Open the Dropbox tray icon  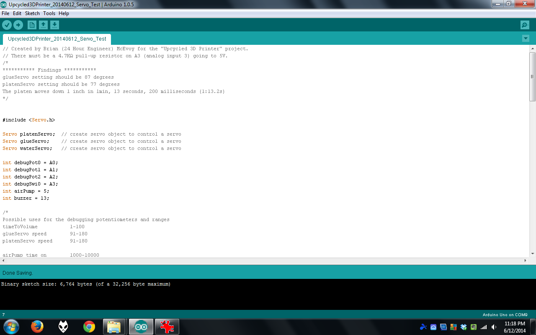coord(464,327)
